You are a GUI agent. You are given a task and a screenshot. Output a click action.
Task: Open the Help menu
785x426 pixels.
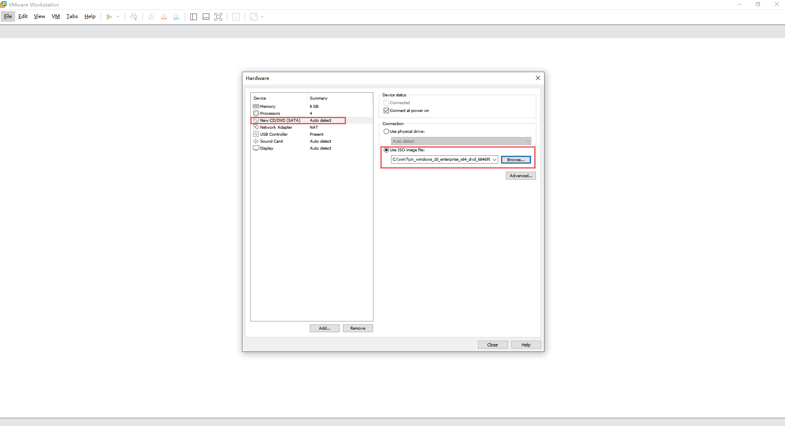click(90, 16)
